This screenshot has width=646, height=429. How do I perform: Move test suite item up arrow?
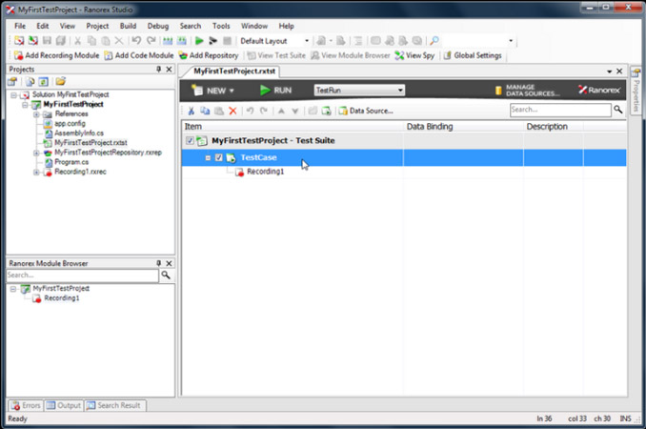pyautogui.click(x=281, y=111)
